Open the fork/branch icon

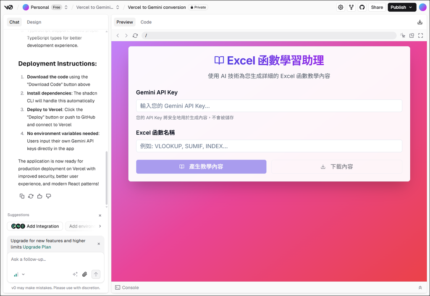(x=351, y=8)
